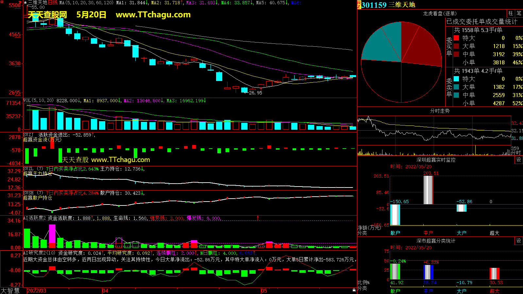Select the 龙虎看盘(逐单) panel title
Screen dimensions: 523x294
(x=440, y=13)
